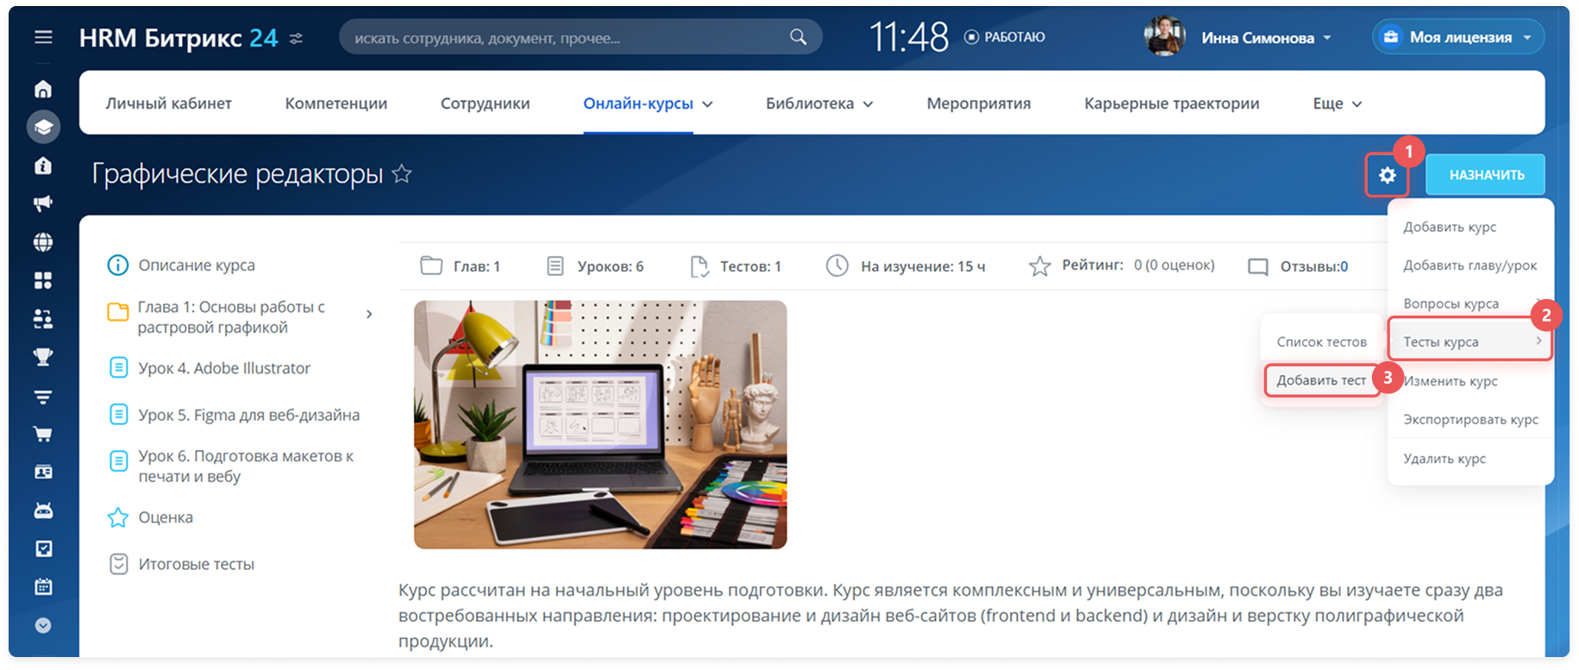Open the shopping cart sidebar icon
The height and width of the screenshot is (670, 1579).
pos(43,434)
